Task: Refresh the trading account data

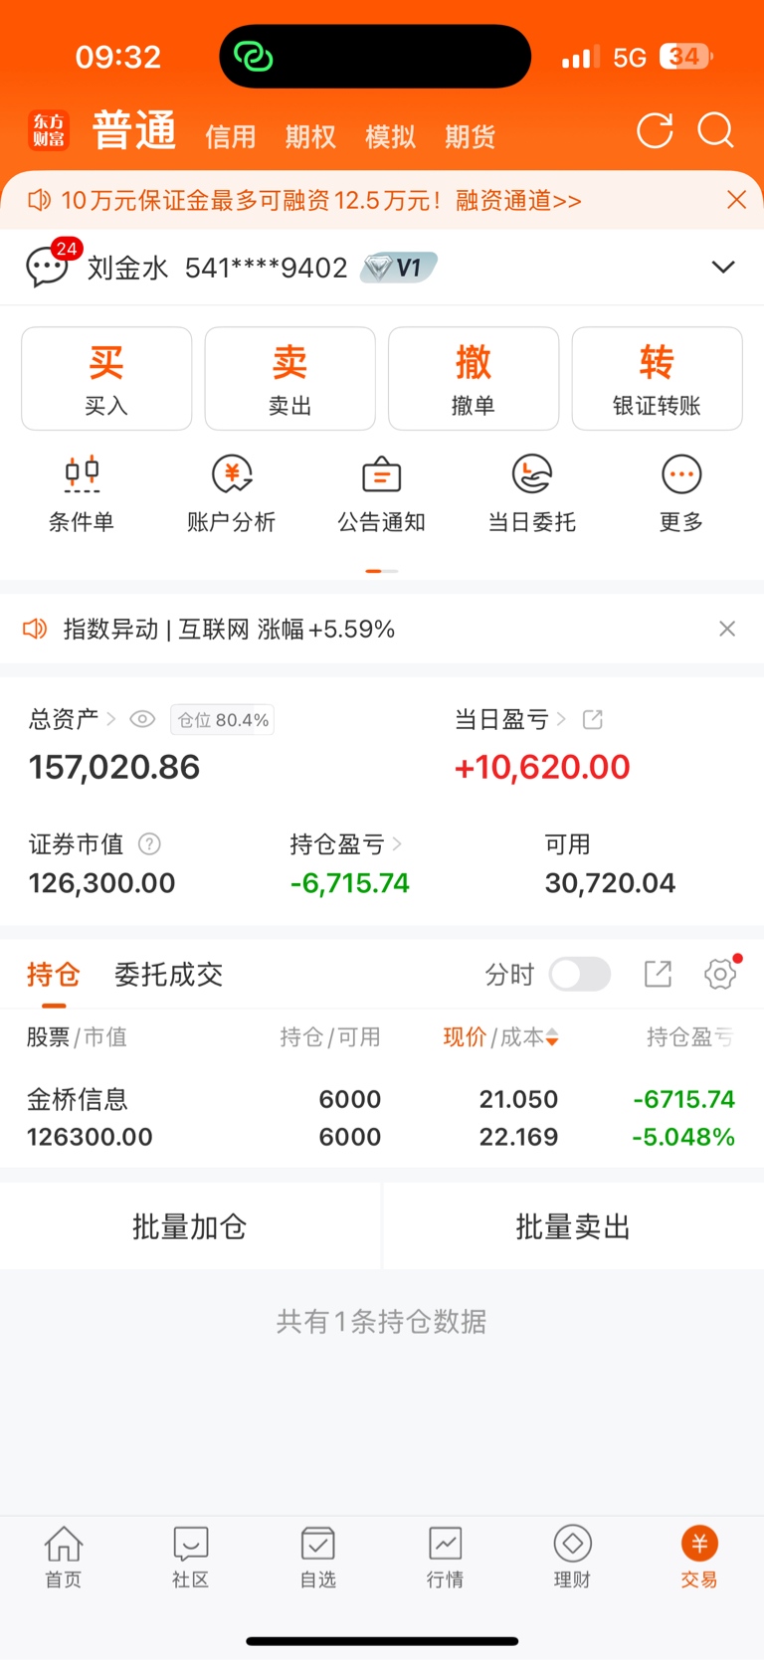Action: [x=655, y=130]
